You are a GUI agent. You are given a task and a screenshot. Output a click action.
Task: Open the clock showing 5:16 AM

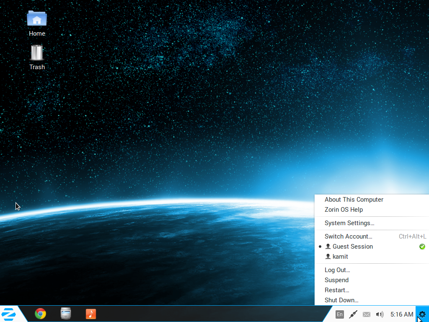click(401, 314)
